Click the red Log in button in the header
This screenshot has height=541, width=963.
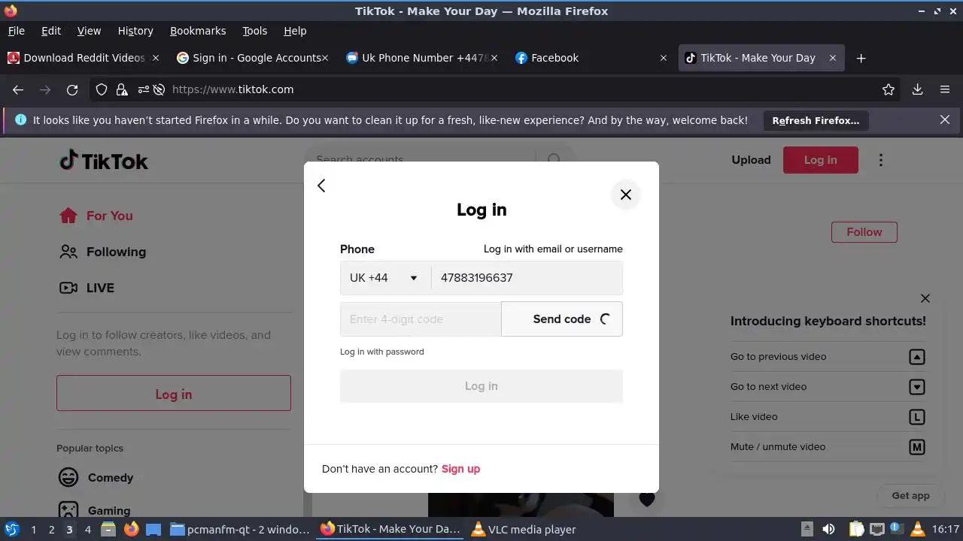820,160
